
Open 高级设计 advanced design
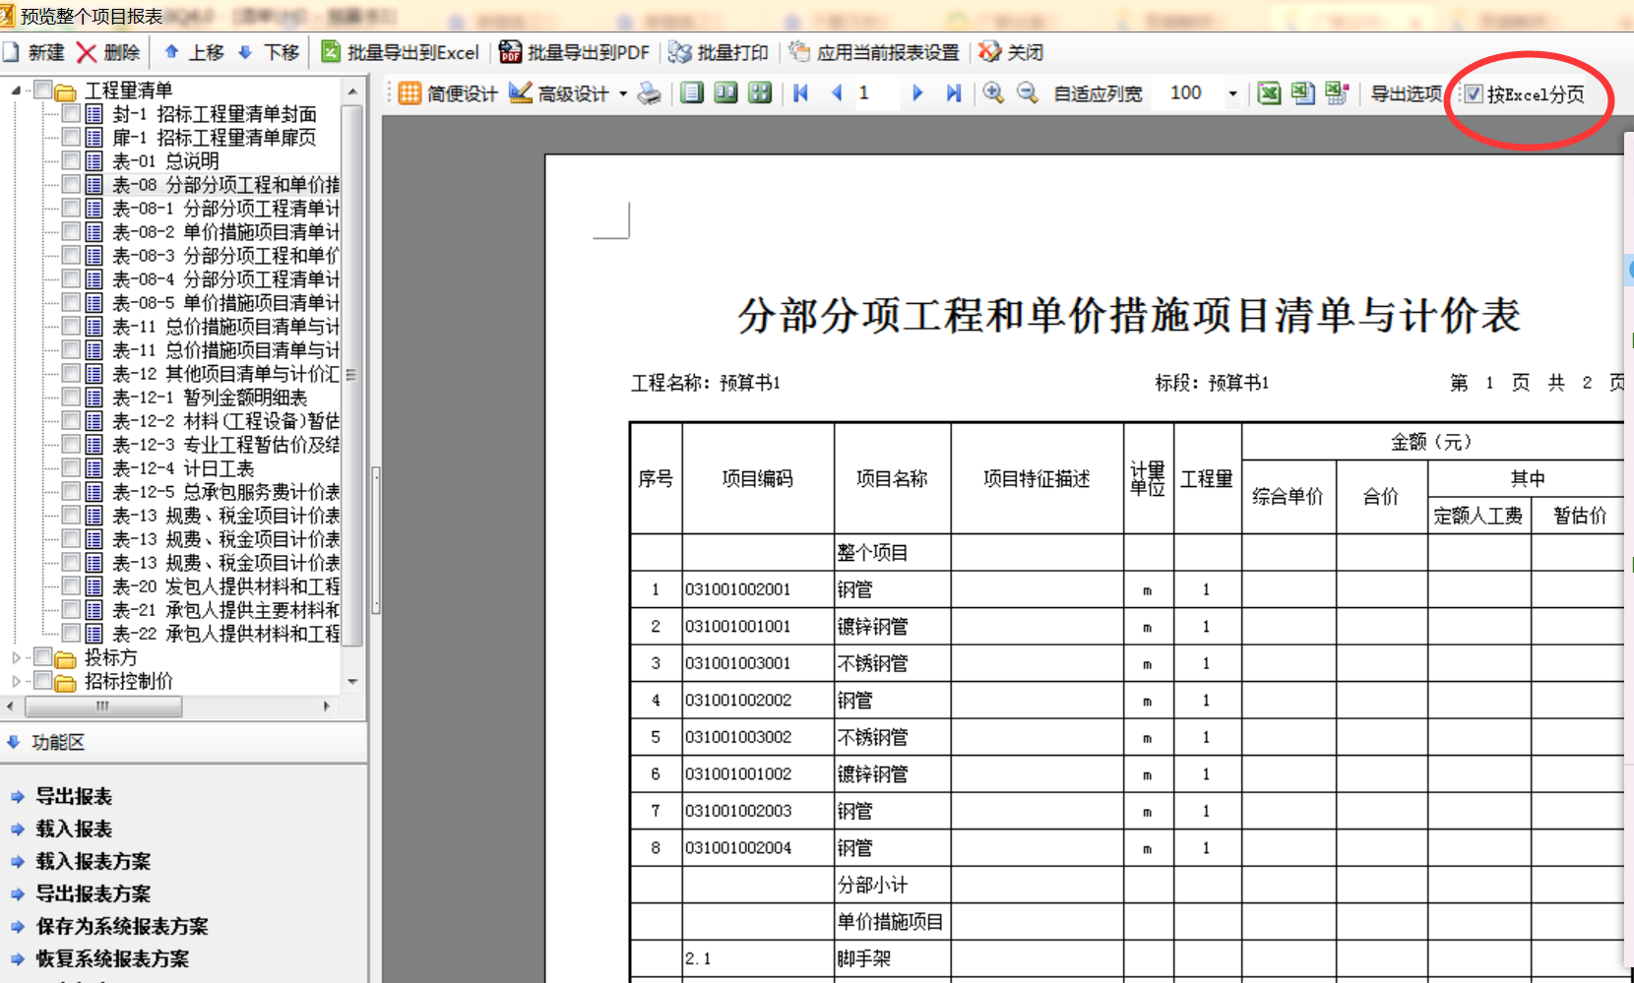(559, 93)
